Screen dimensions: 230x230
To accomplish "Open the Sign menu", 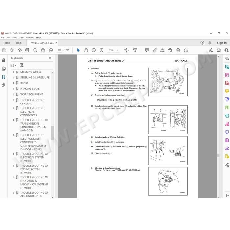I will click(x=21, y=38).
